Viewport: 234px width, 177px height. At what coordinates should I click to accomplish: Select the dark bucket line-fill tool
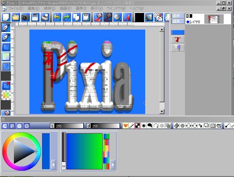pos(108,17)
